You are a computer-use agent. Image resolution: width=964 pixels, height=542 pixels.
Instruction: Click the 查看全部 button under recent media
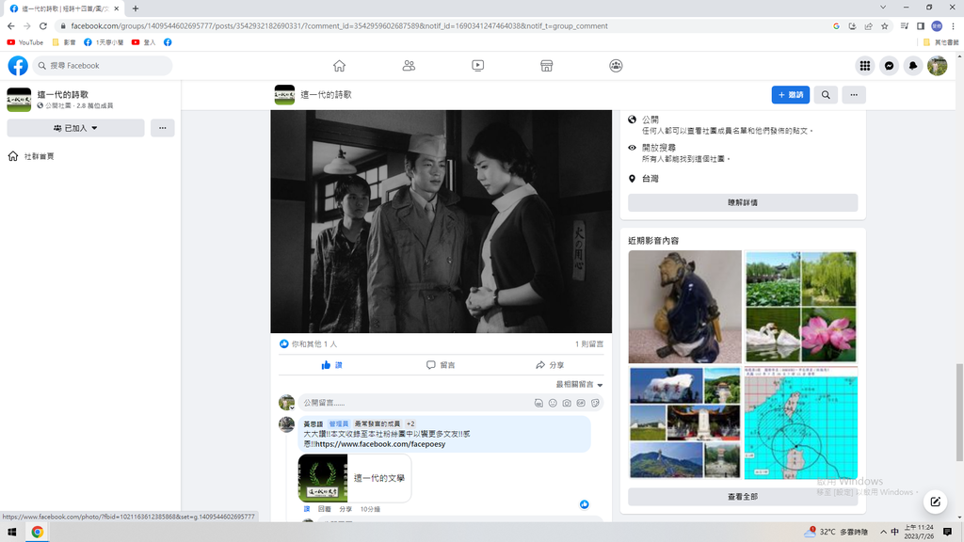[742, 497]
